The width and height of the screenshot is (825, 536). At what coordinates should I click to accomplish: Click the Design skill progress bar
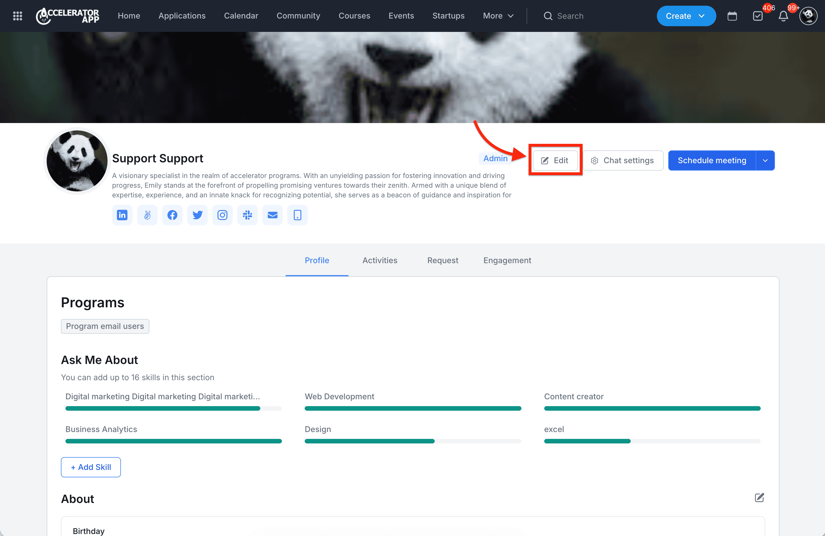coord(412,441)
